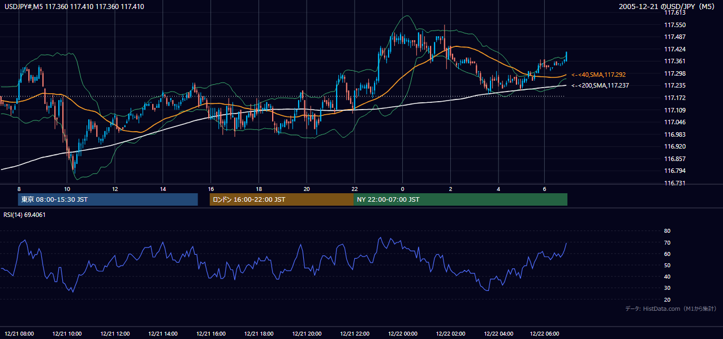Click the 40 SMA label 117.292
The height and width of the screenshot is (339, 723).
click(599, 75)
